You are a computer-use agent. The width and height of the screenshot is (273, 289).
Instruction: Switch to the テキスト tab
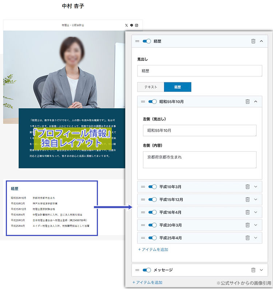coord(151,87)
